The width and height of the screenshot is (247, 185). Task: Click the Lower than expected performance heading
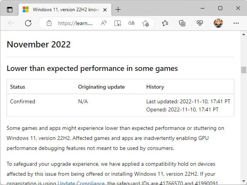click(92, 69)
